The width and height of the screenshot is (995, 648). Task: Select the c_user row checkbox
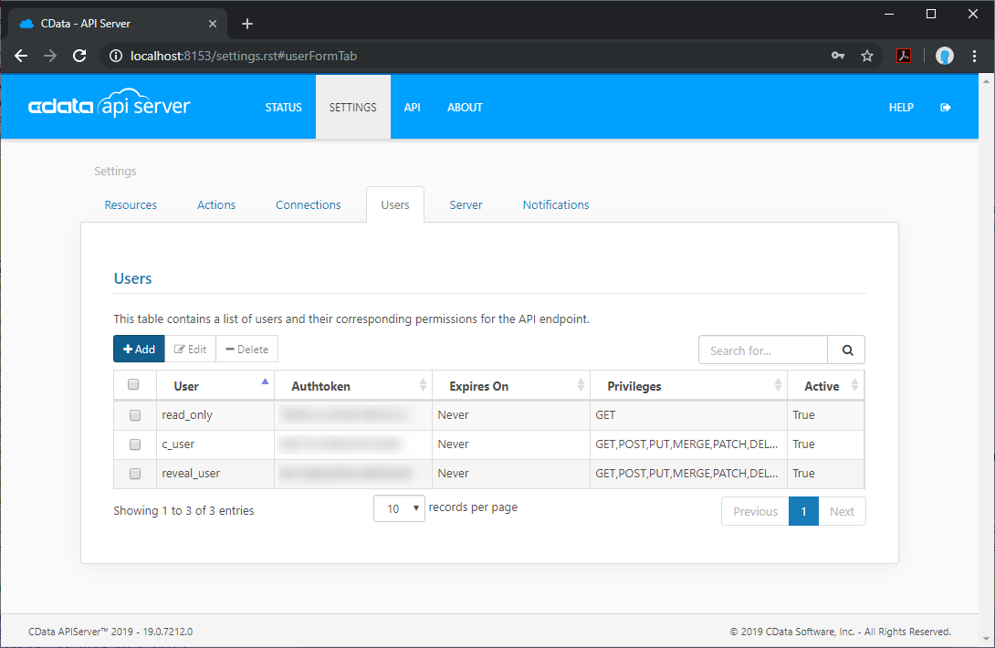coord(135,444)
